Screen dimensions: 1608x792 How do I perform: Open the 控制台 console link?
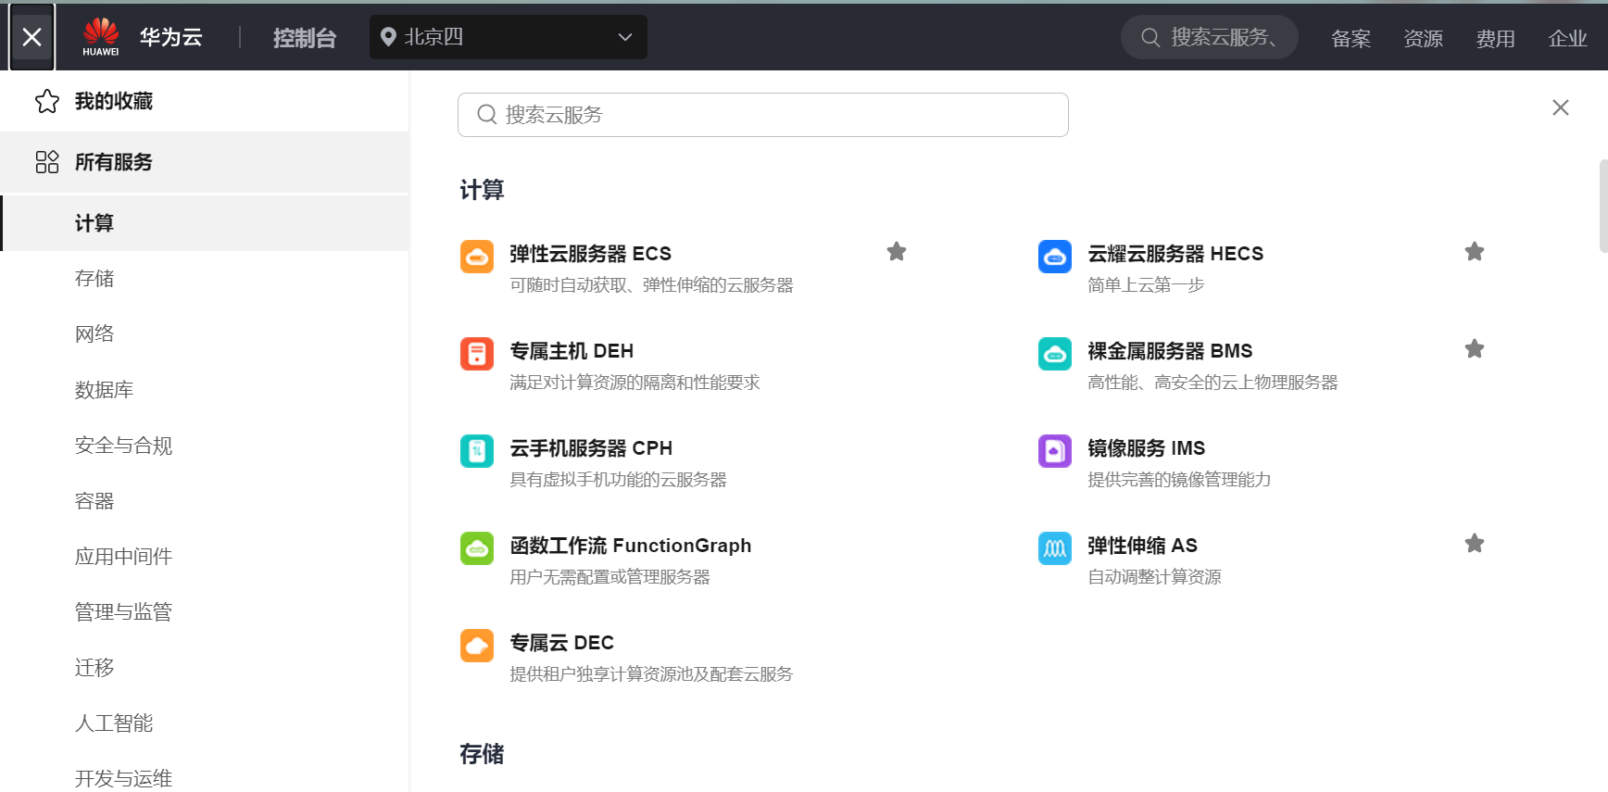pos(305,38)
